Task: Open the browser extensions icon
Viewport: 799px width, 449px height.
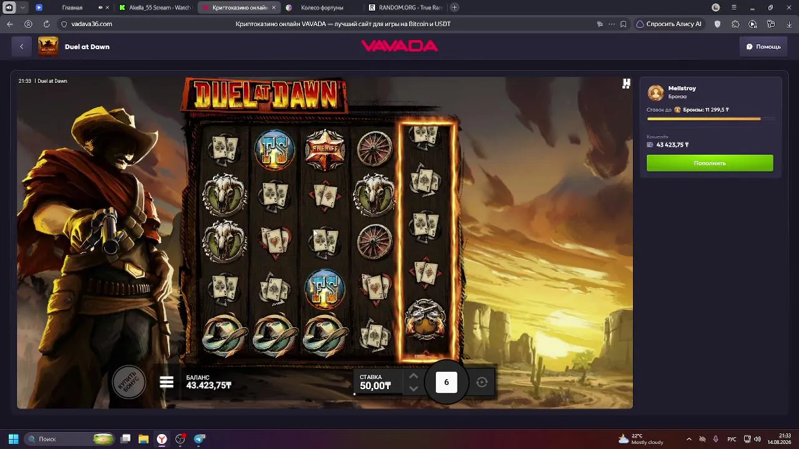Action: (x=735, y=24)
